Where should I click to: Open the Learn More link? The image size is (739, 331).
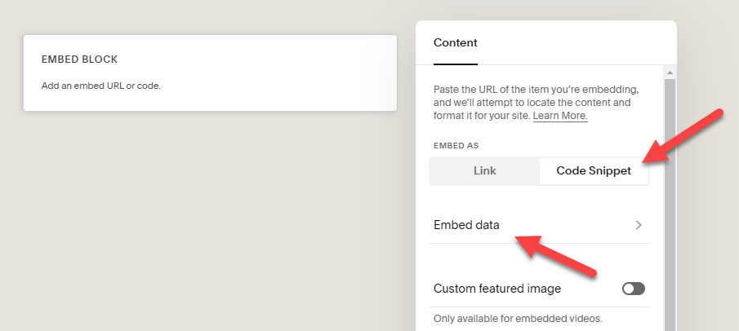[560, 116]
